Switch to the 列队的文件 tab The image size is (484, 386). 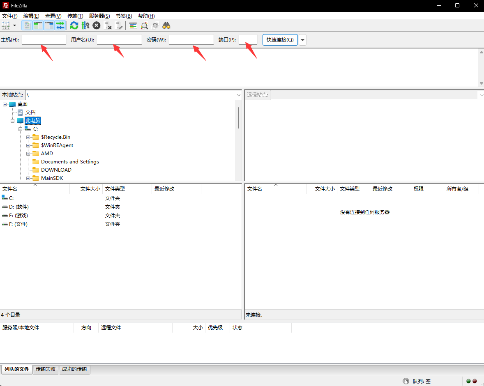pyautogui.click(x=17, y=369)
